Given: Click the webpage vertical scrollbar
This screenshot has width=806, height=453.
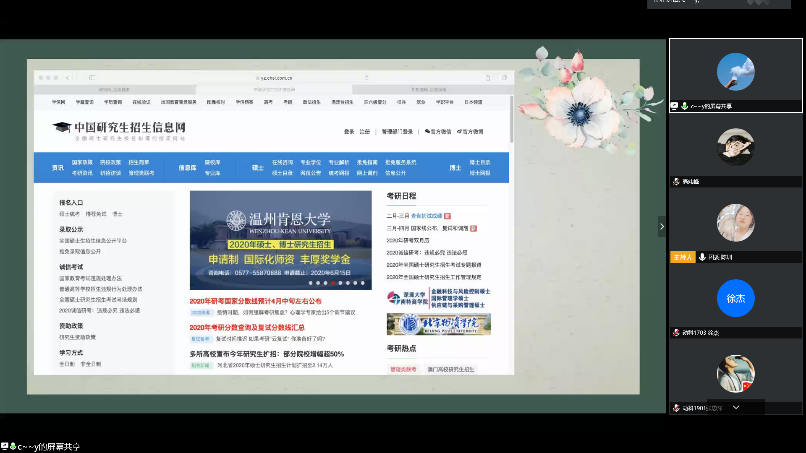Looking at the screenshot, I should click(x=511, y=120).
